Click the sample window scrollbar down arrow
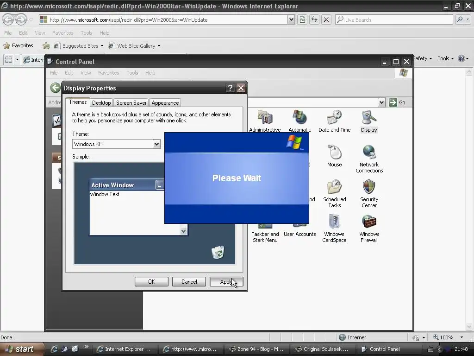 tap(183, 231)
